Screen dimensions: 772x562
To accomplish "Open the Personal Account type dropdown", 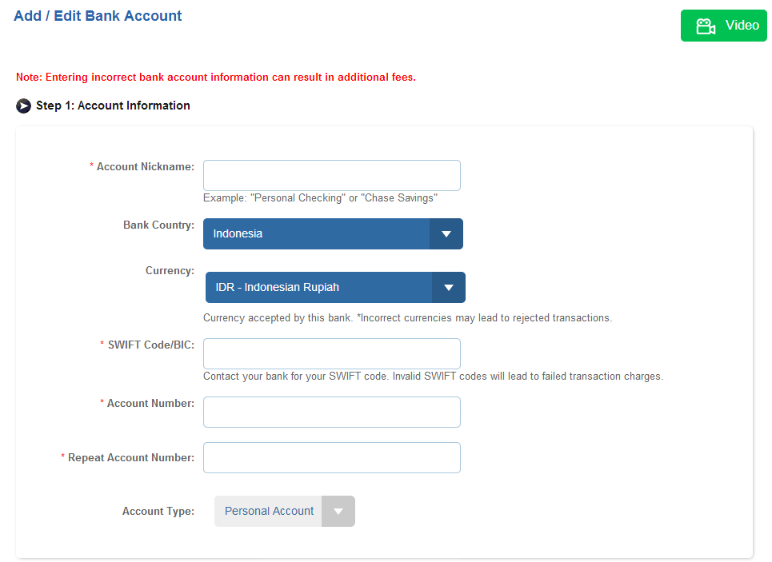I will point(269,512).
